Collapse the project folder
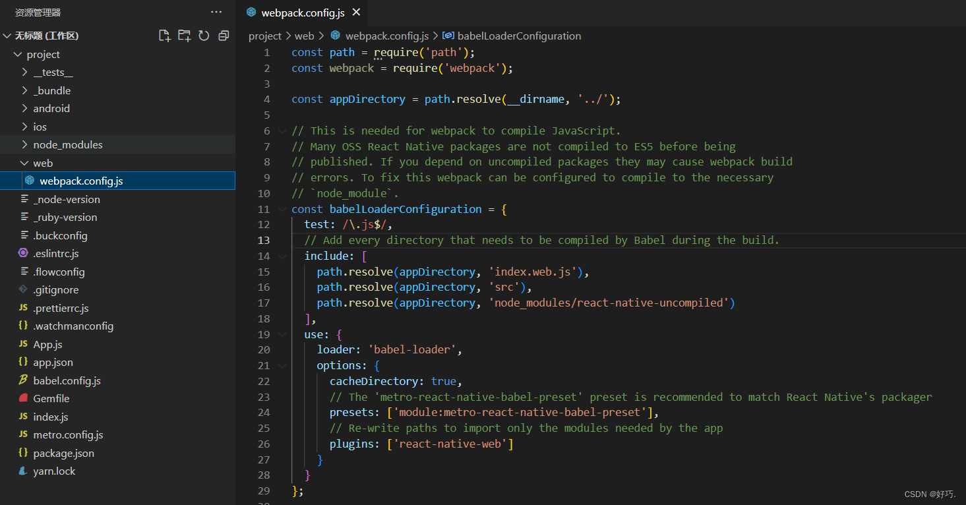The height and width of the screenshot is (505, 966). point(18,54)
